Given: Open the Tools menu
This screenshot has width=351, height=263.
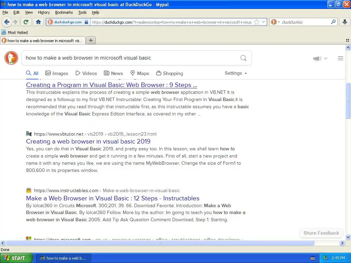Looking at the screenshot, I should coord(82,13).
